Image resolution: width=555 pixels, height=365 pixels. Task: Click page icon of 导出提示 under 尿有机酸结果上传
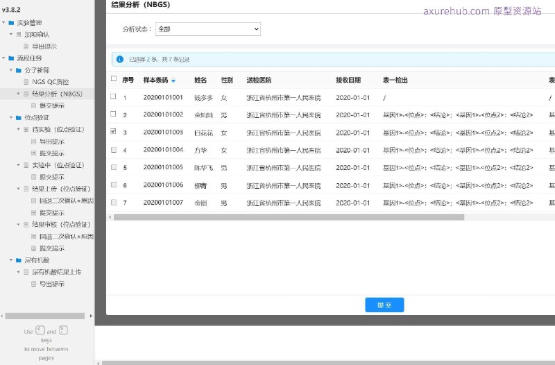[x=33, y=284]
